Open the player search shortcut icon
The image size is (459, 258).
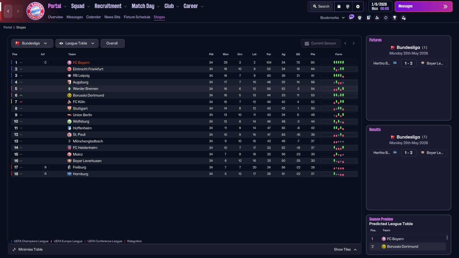click(377, 18)
